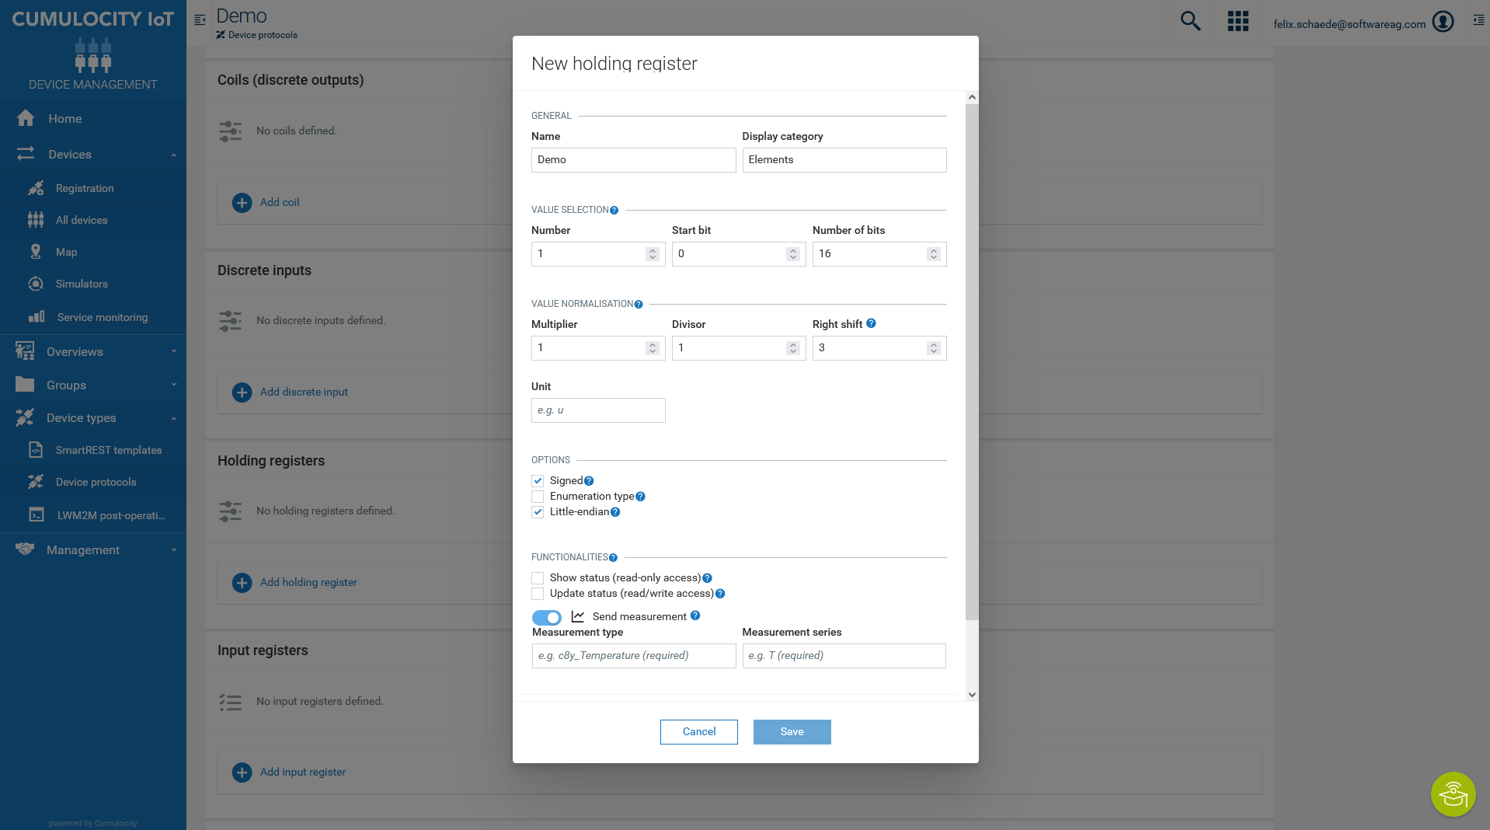This screenshot has width=1490, height=830.
Task: Uncheck the Little-endian checkbox
Action: coord(538,512)
